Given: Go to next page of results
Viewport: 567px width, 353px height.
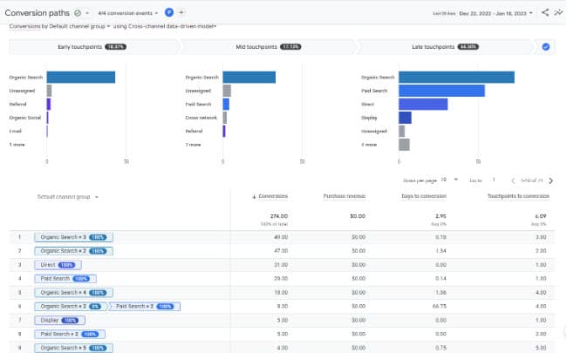Looking at the screenshot, I should click(550, 180).
